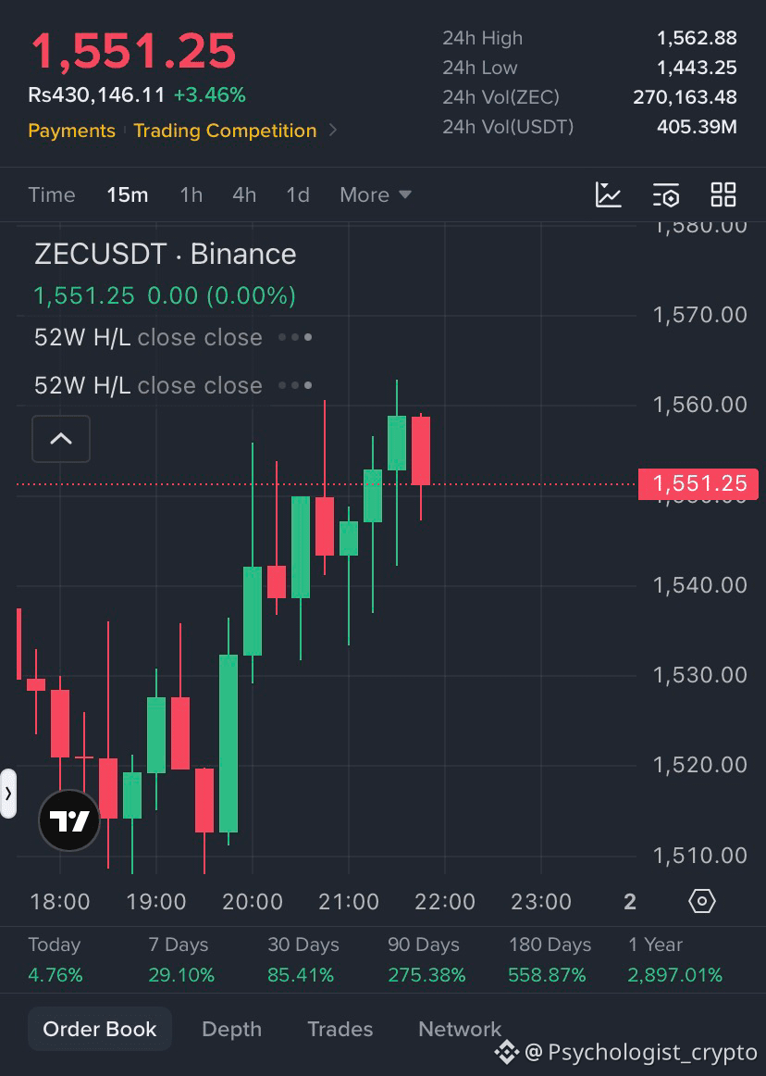Click the TradingView logo badge
This screenshot has width=766, height=1076.
pos(69,820)
